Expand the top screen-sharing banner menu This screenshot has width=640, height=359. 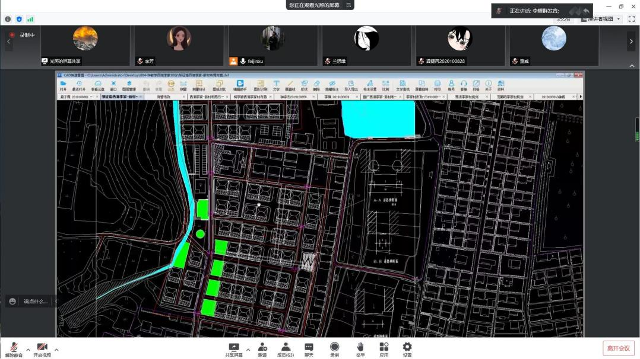[x=349, y=5]
